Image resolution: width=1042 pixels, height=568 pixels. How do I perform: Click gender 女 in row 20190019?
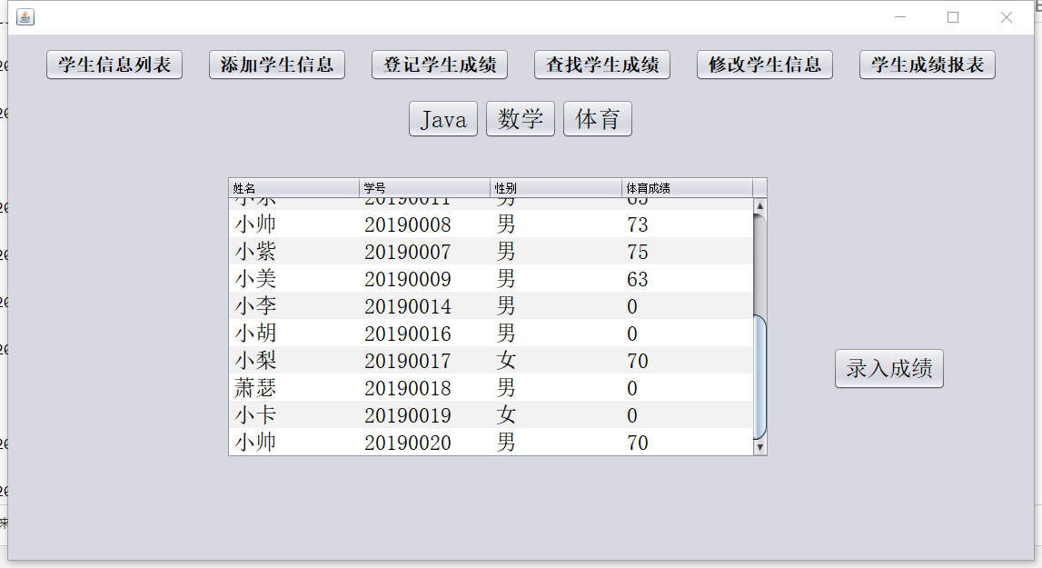(506, 415)
